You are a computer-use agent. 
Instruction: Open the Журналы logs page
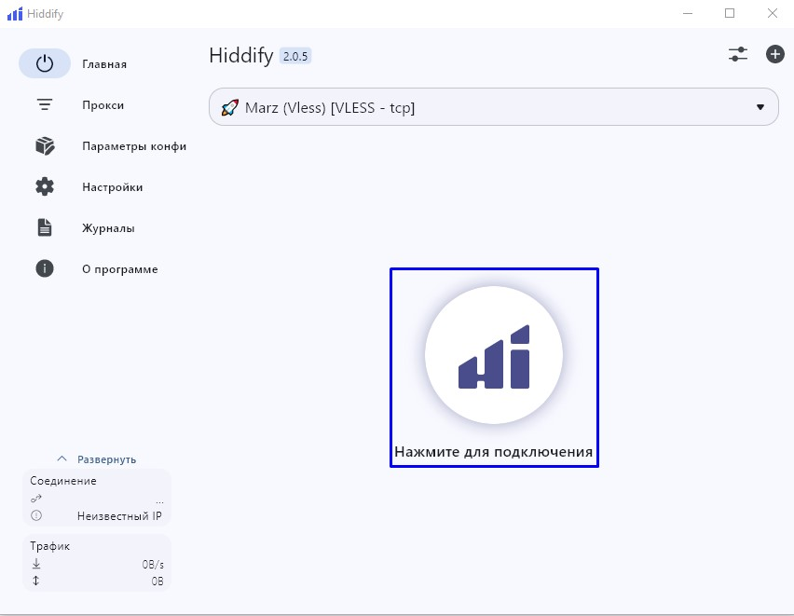[x=108, y=228]
